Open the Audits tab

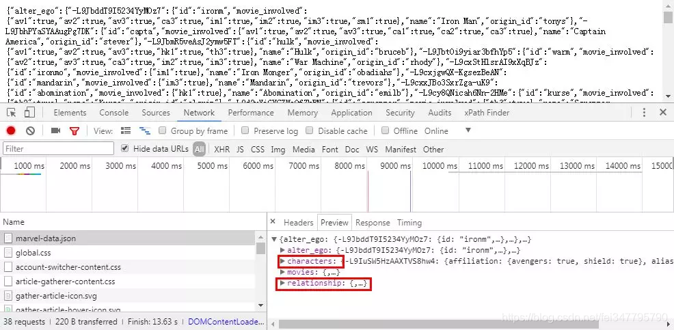click(440, 113)
